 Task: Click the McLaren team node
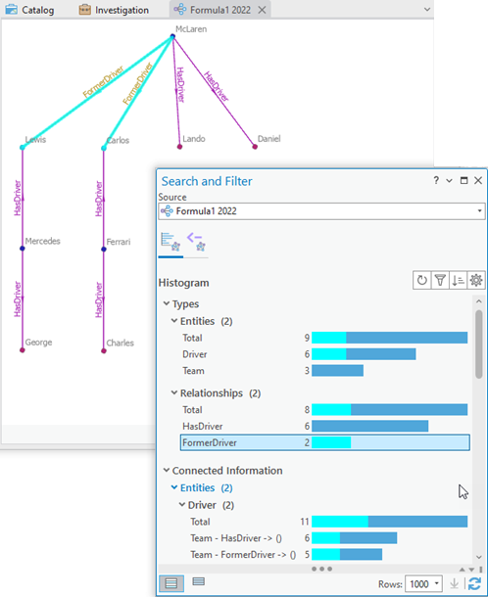(172, 36)
